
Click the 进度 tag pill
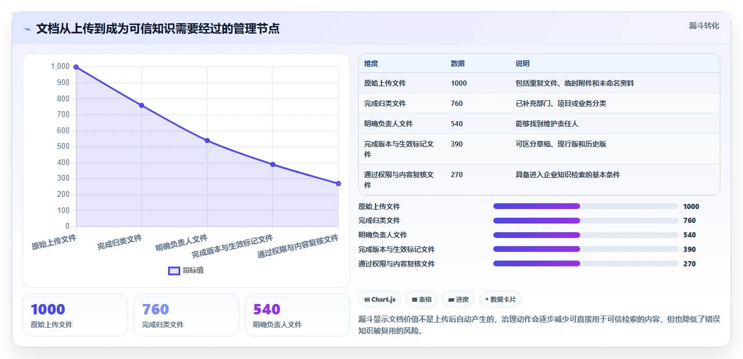[458, 299]
